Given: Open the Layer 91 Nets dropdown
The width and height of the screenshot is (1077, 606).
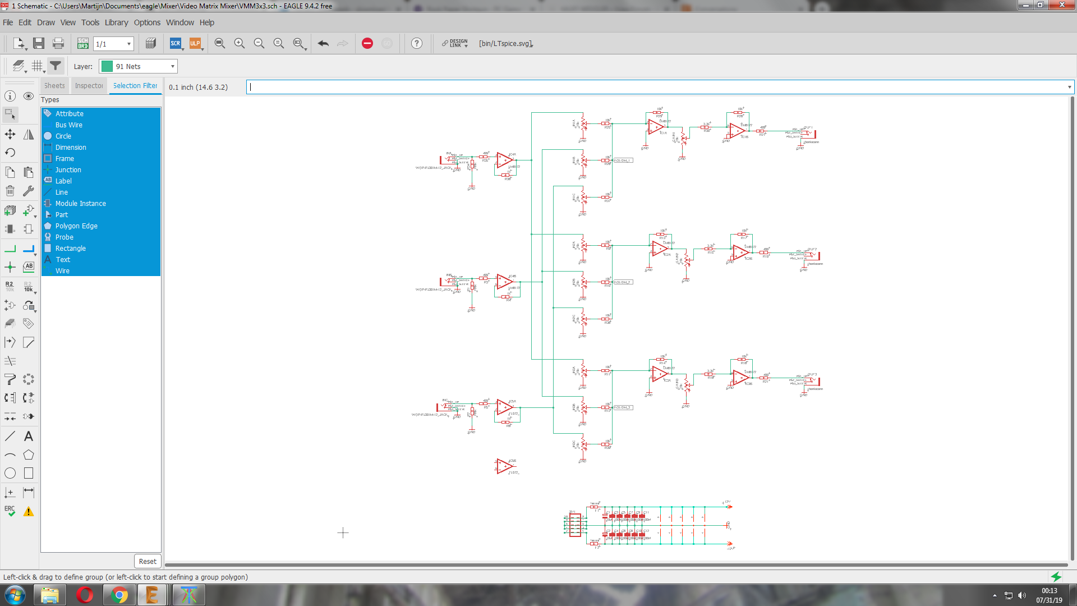Looking at the screenshot, I should pyautogui.click(x=138, y=66).
